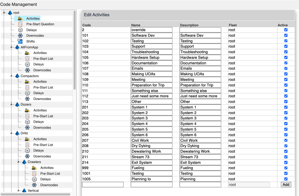Click the blue pyramid icon for Drillz
299x196 pixels.
17,133
